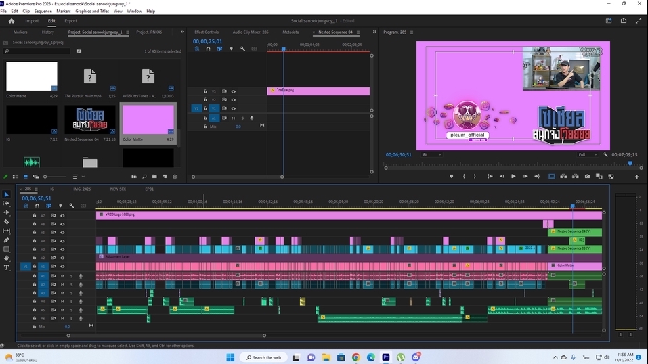Select the Razor tool in the toolbar
The width and height of the screenshot is (648, 364).
point(7,222)
